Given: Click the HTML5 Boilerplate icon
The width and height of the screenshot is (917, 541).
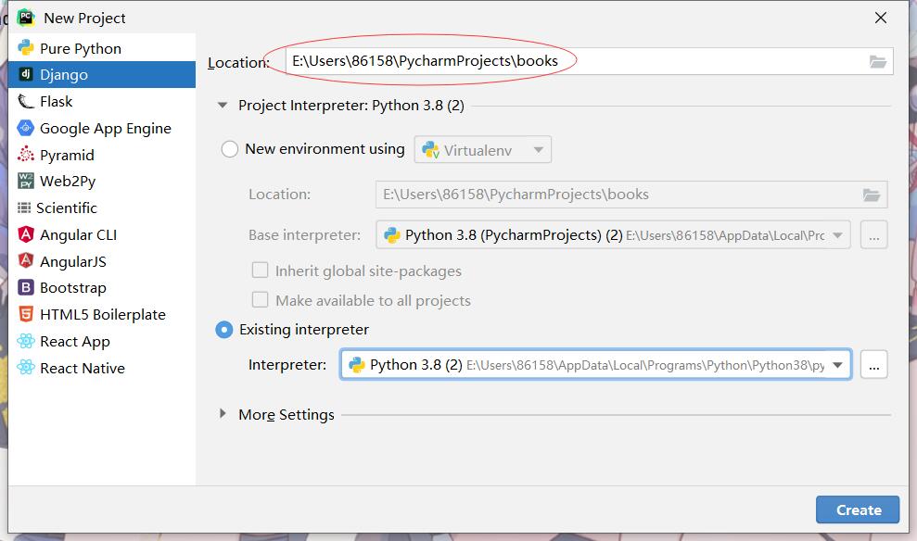Looking at the screenshot, I should (x=26, y=314).
